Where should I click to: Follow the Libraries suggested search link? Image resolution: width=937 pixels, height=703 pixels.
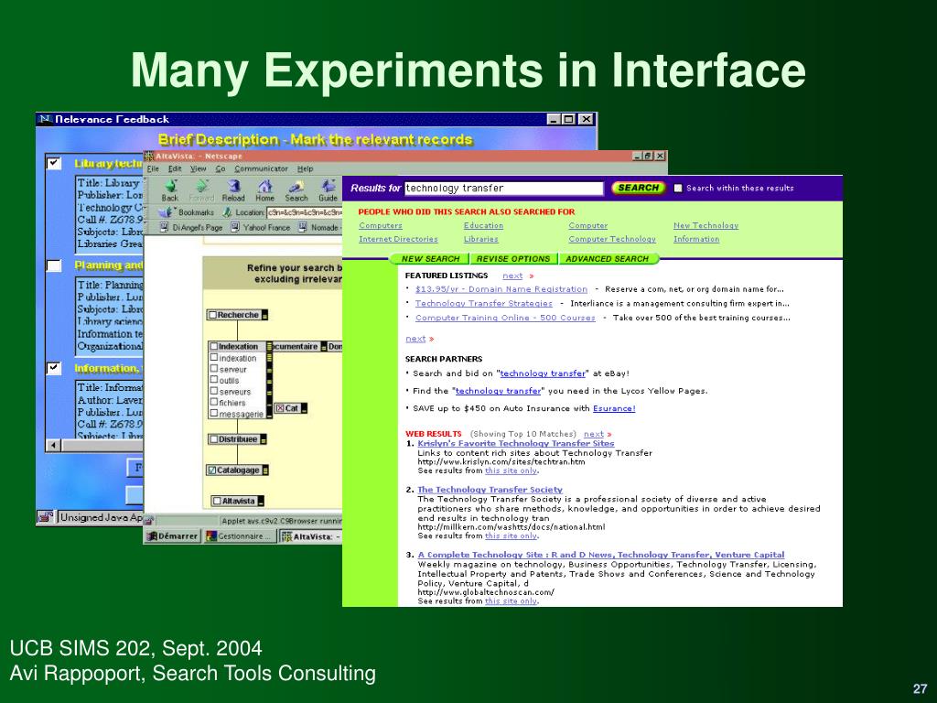481,239
